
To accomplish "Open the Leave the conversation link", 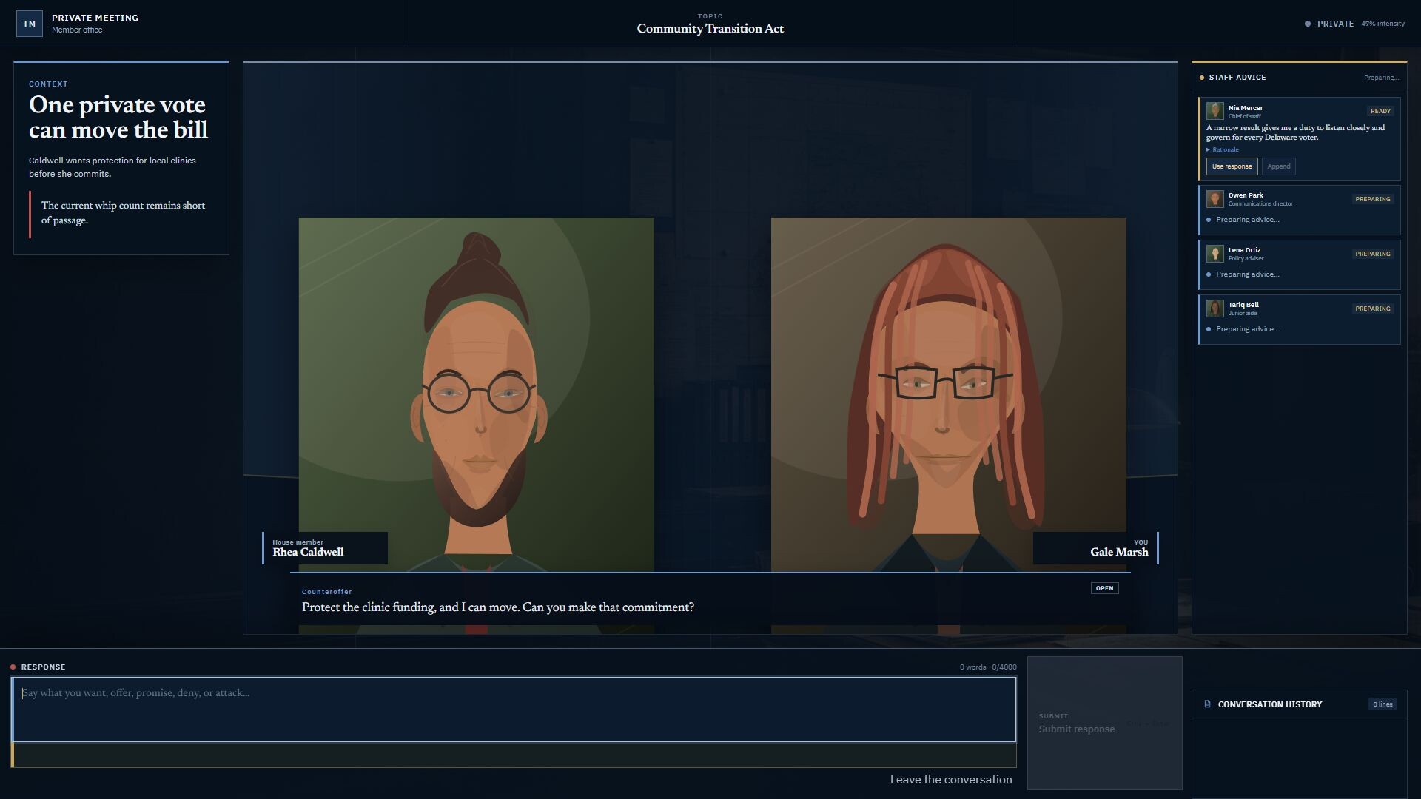I will pyautogui.click(x=950, y=780).
